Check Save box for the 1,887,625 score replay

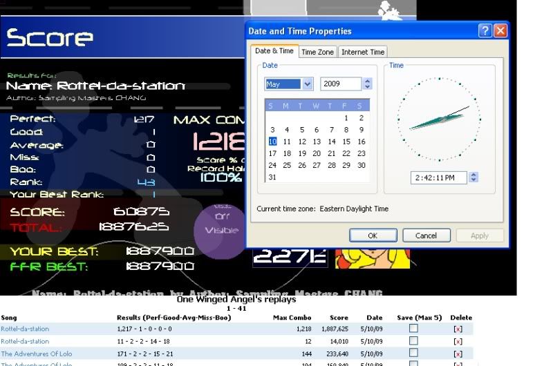(413, 329)
